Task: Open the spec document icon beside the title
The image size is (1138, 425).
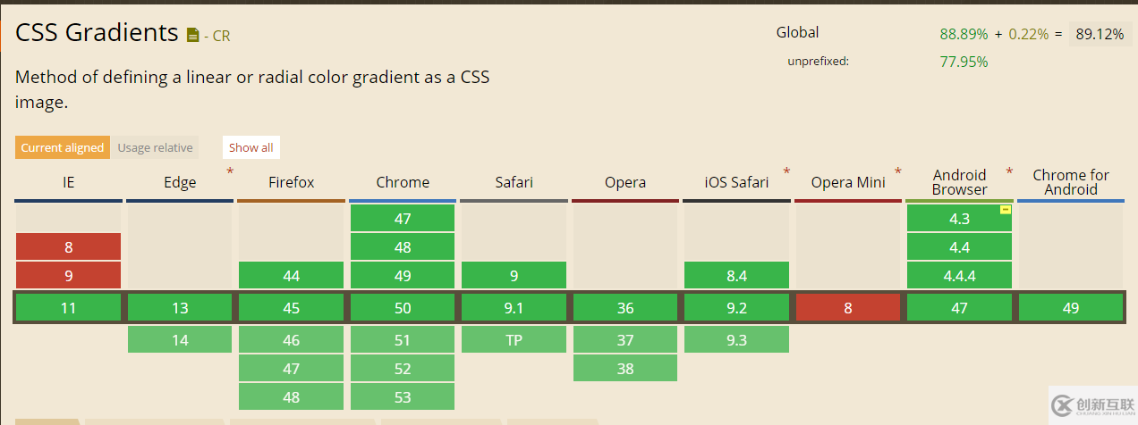Action: 193,36
